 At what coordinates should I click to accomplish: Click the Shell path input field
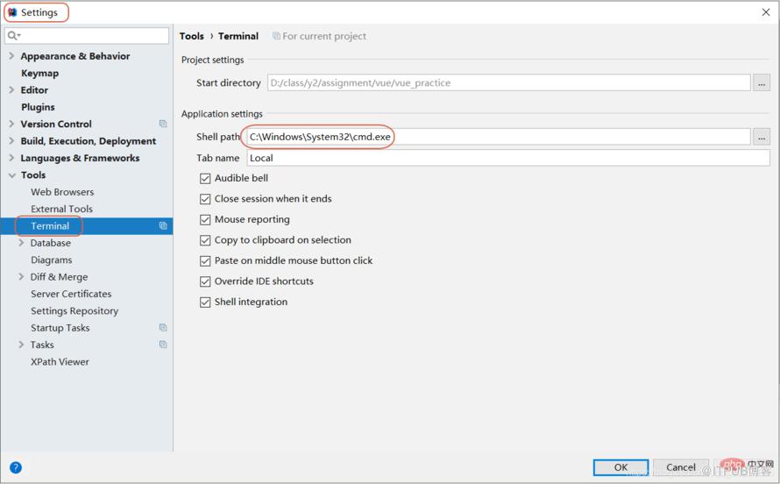click(499, 136)
